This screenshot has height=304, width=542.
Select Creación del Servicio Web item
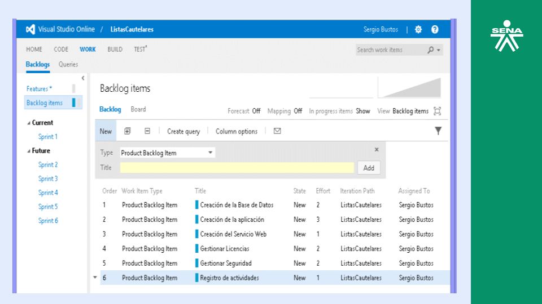233,234
